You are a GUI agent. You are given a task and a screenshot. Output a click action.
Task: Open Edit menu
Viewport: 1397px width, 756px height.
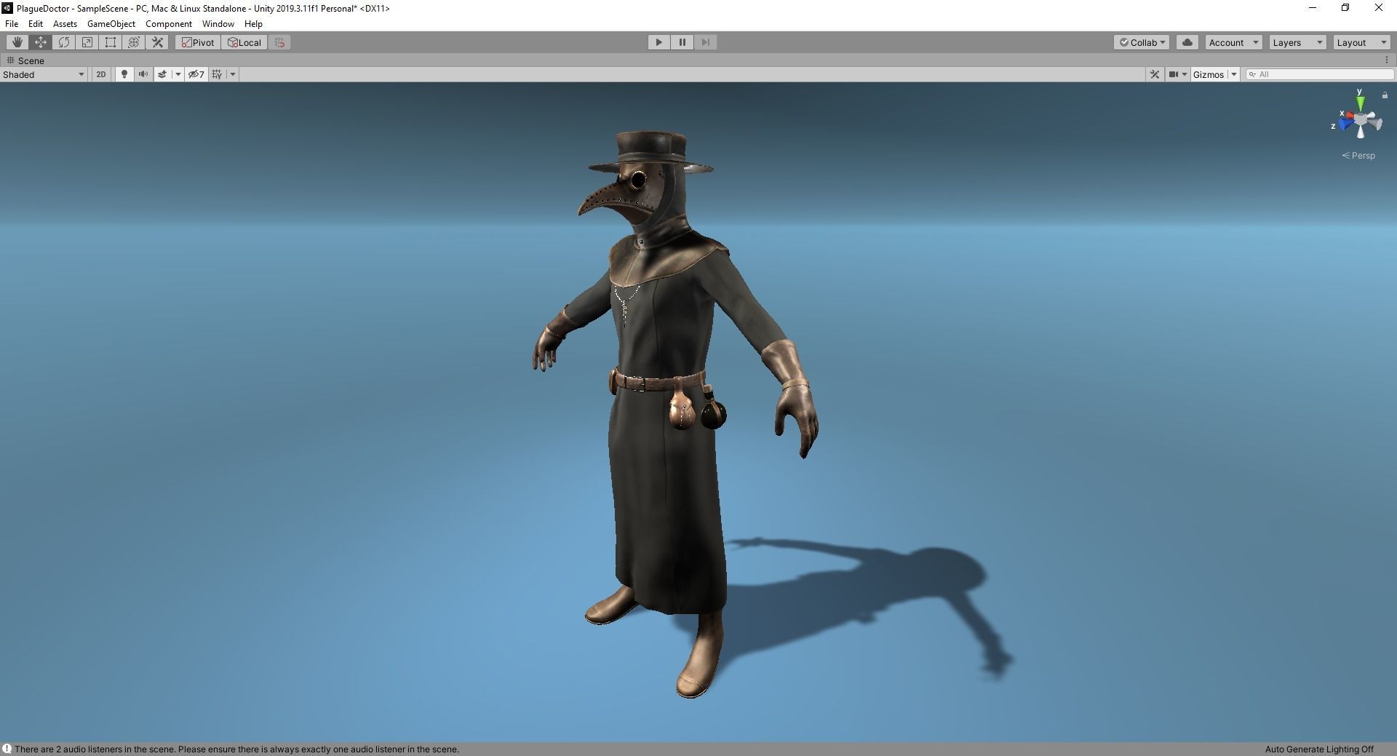pos(36,24)
